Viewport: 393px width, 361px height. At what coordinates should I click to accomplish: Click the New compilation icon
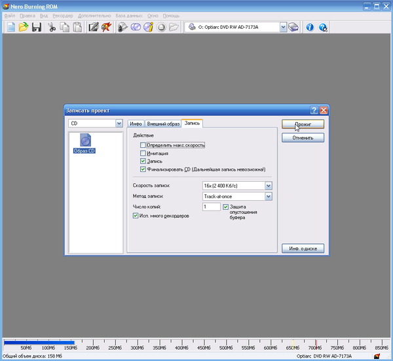(x=11, y=27)
